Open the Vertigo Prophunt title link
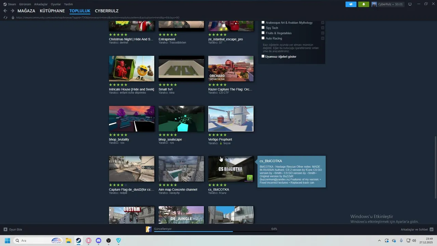Screen dimensions: 437x246 (x=220, y=139)
